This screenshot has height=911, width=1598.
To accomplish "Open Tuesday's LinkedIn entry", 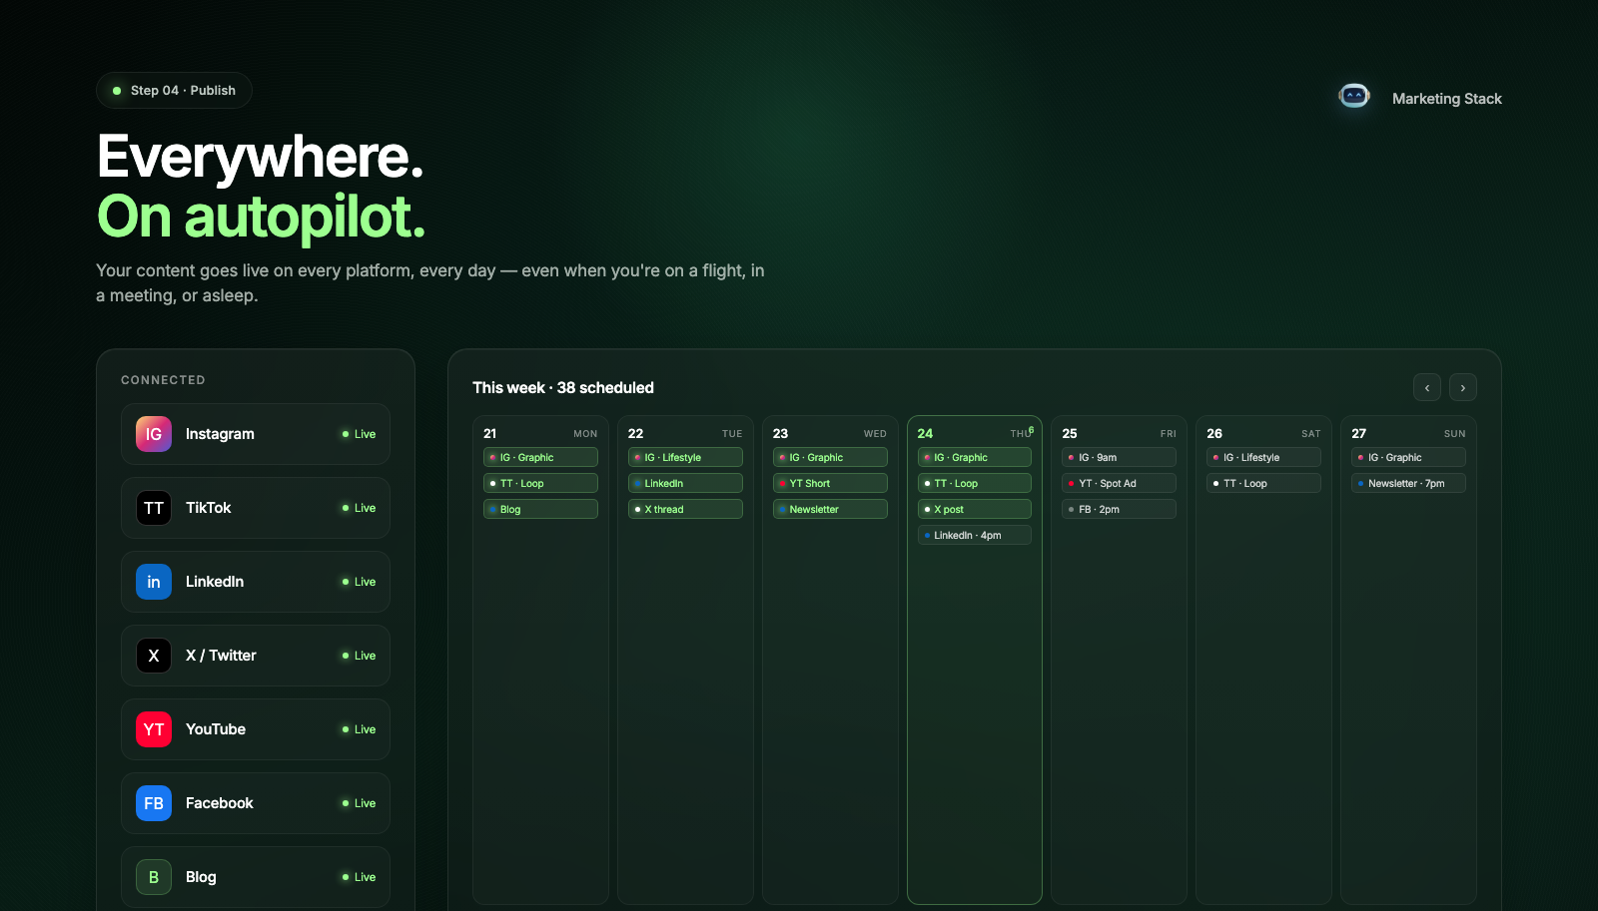I will tap(685, 483).
